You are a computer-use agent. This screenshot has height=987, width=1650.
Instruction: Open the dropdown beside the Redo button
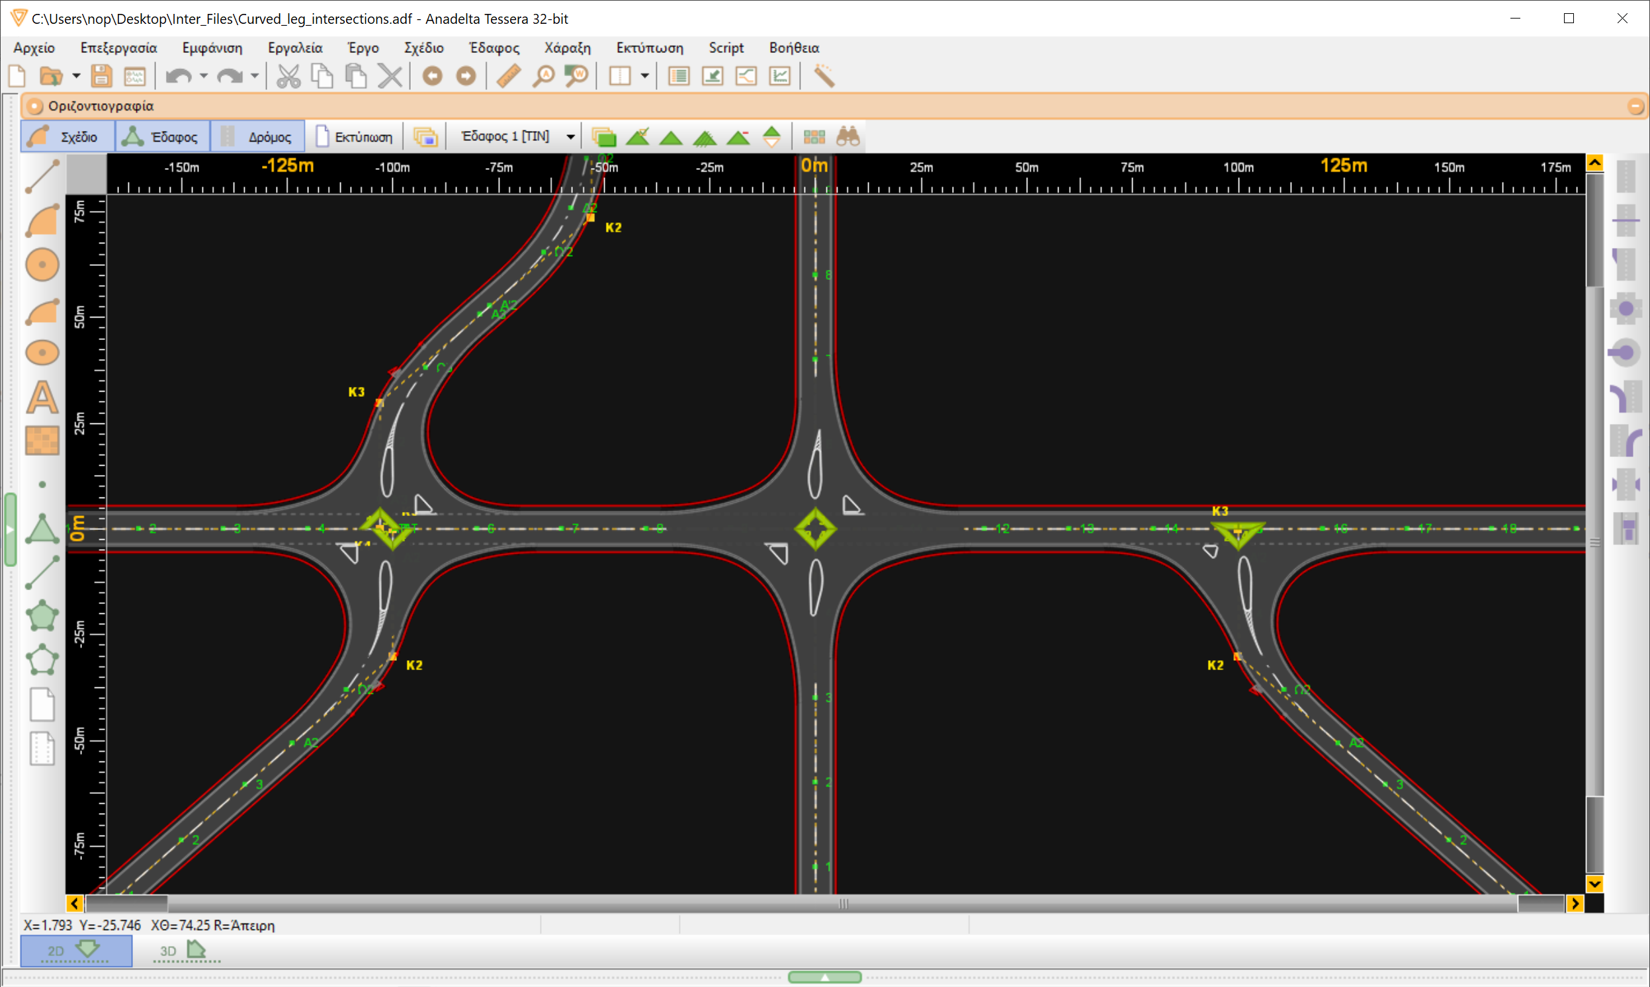[x=255, y=75]
